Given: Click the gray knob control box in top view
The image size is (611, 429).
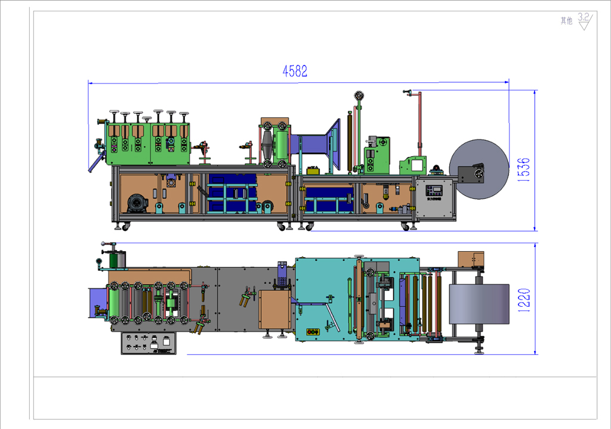Looking at the screenshot, I should tap(149, 343).
